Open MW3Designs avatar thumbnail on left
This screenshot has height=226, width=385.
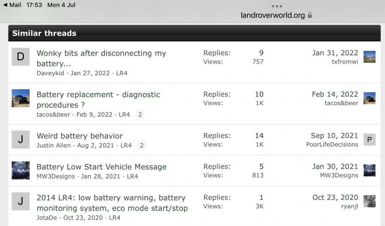[x=21, y=170]
